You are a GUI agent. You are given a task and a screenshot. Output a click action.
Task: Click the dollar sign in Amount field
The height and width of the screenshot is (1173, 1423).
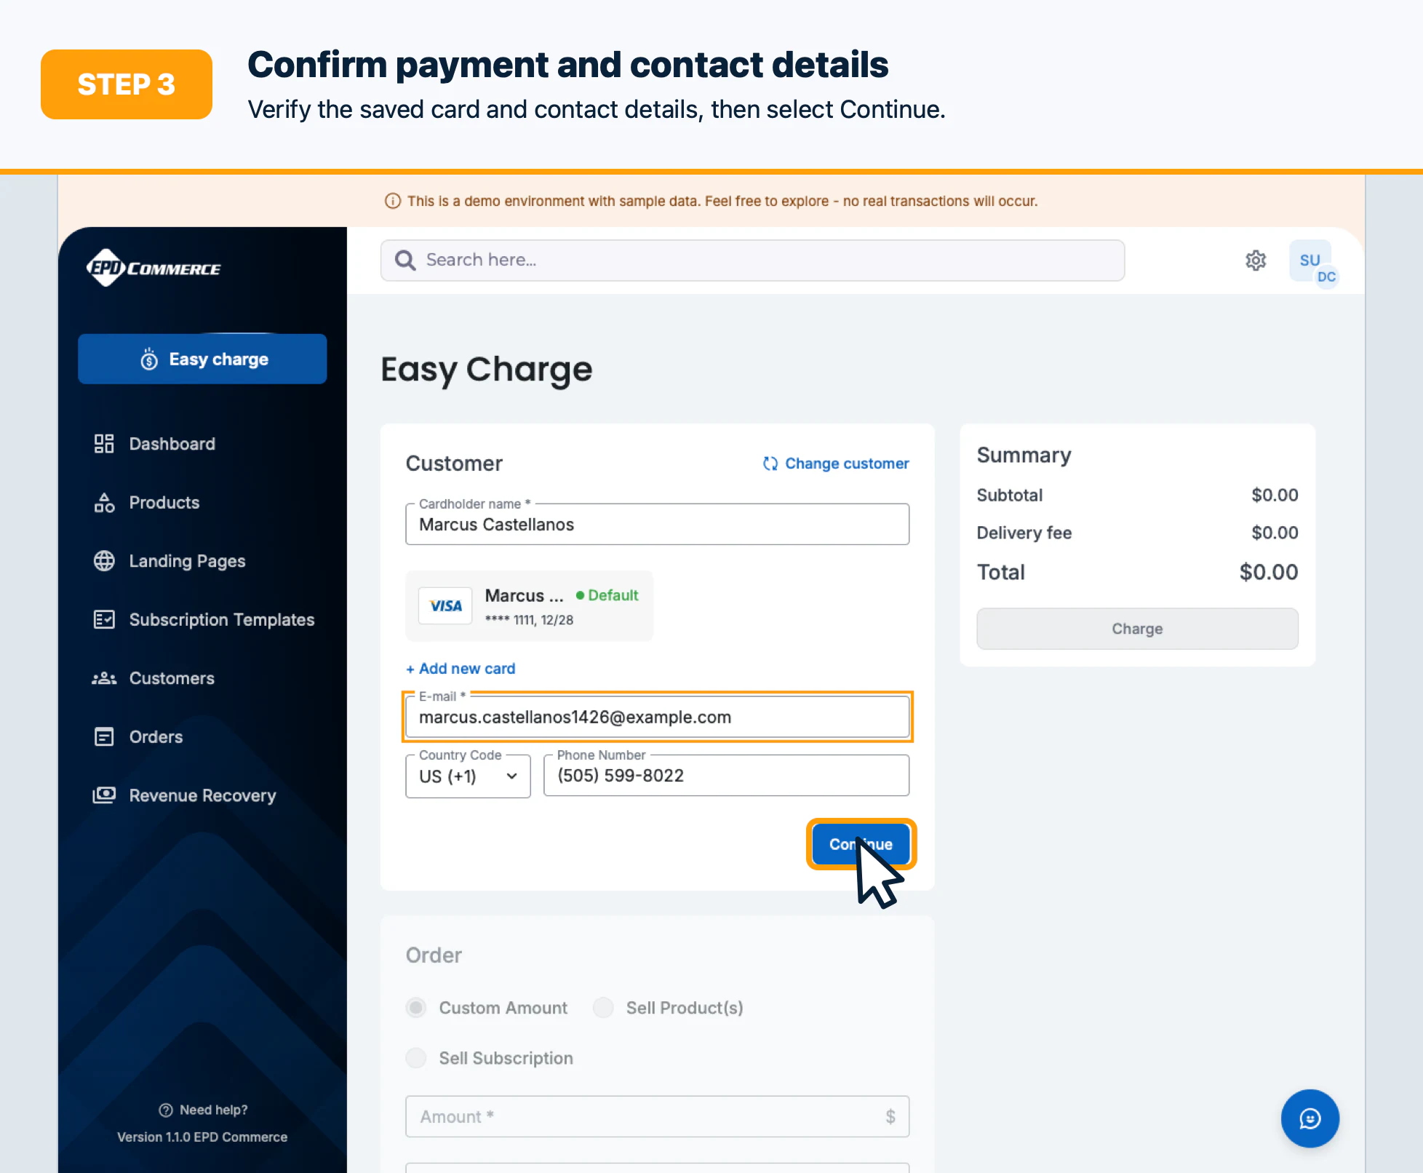(x=890, y=1117)
